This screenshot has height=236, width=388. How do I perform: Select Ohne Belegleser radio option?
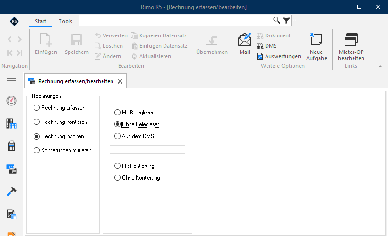pos(137,124)
